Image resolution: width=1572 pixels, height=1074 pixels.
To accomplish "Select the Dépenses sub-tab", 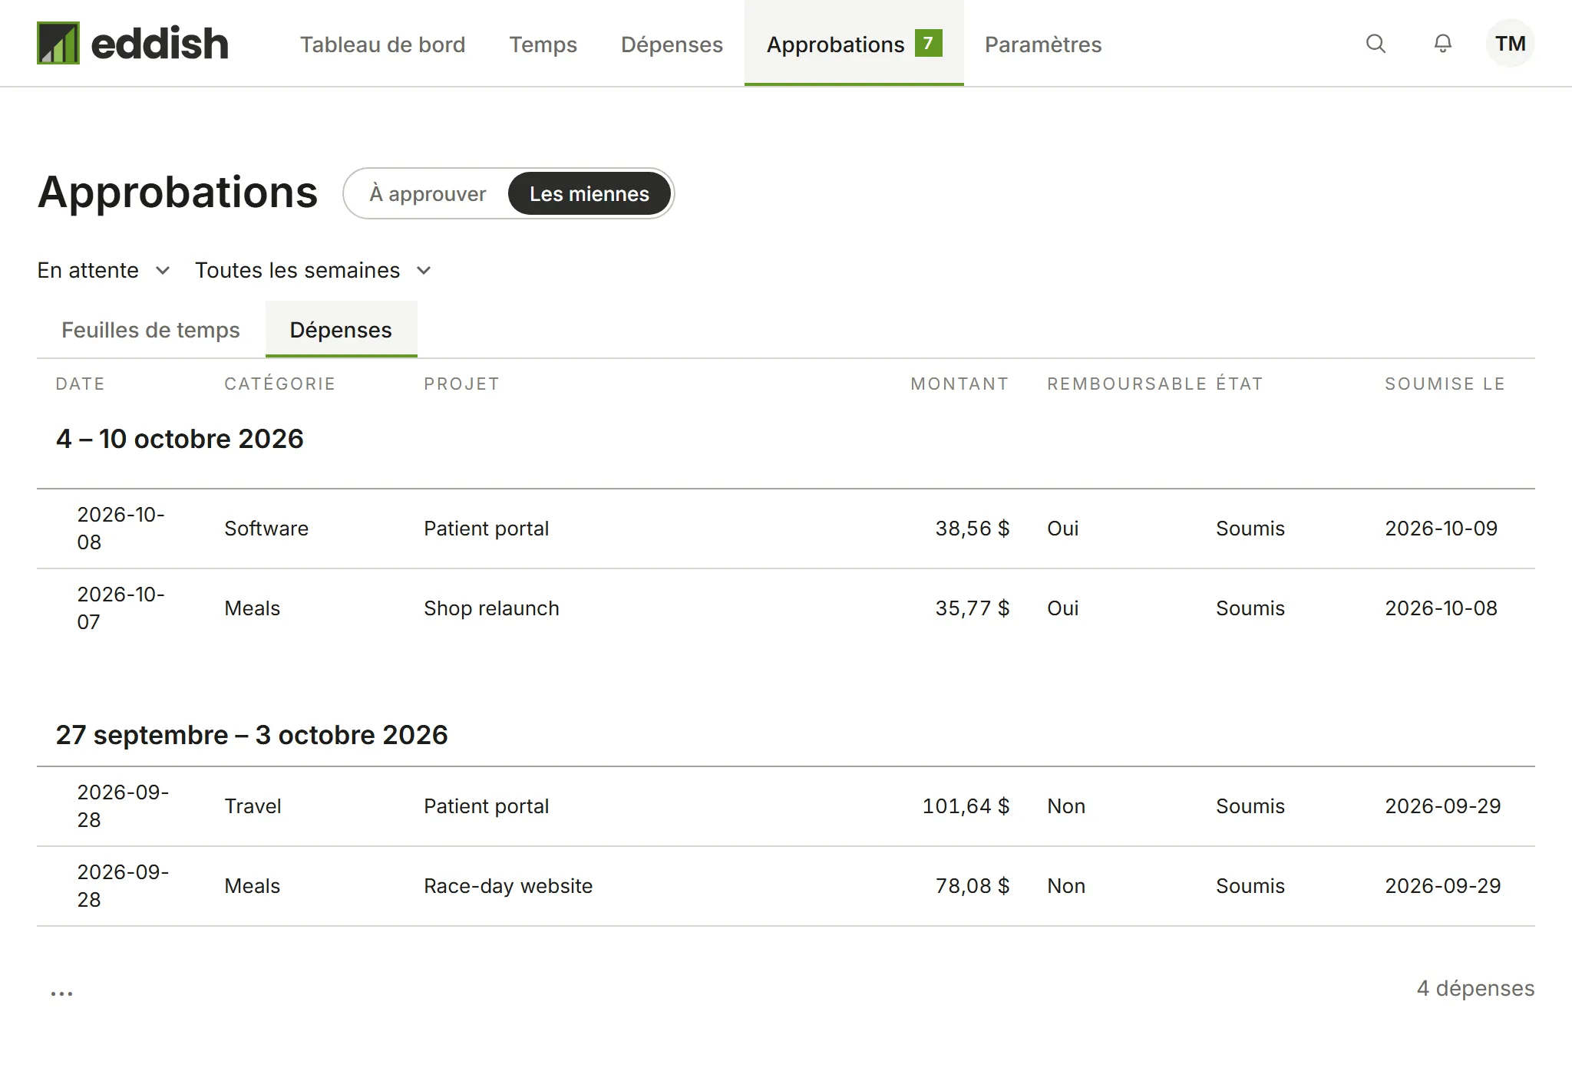I will click(x=341, y=330).
